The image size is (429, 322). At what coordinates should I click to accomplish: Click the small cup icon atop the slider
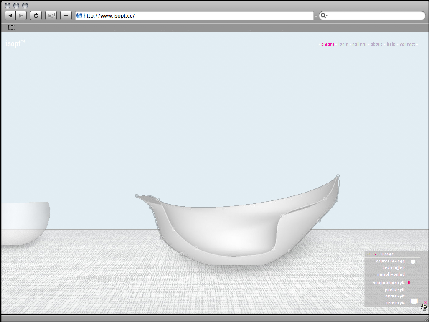(x=413, y=262)
